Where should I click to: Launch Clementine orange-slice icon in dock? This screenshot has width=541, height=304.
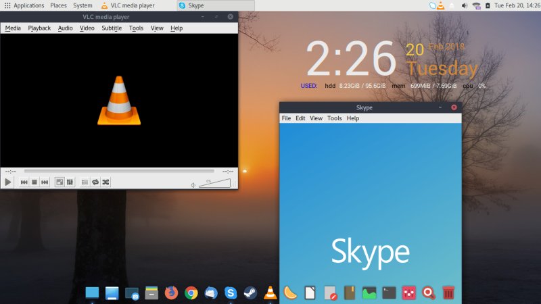point(290,293)
